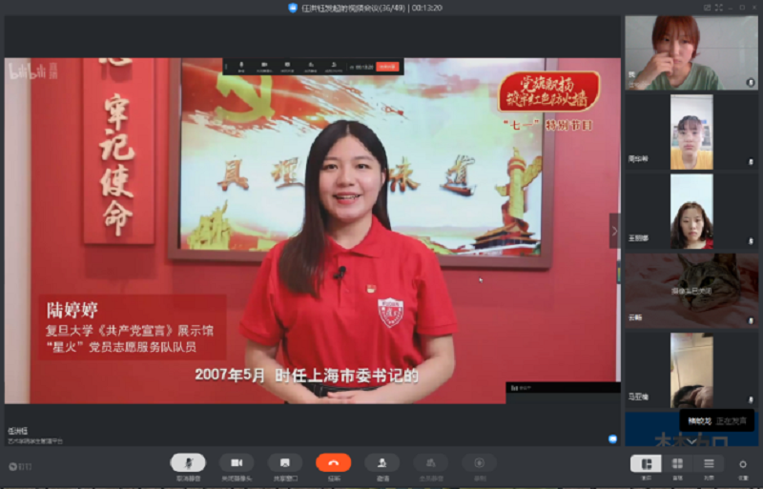Turn off camera using the bottom video button
The width and height of the screenshot is (763, 489).
coord(237,463)
